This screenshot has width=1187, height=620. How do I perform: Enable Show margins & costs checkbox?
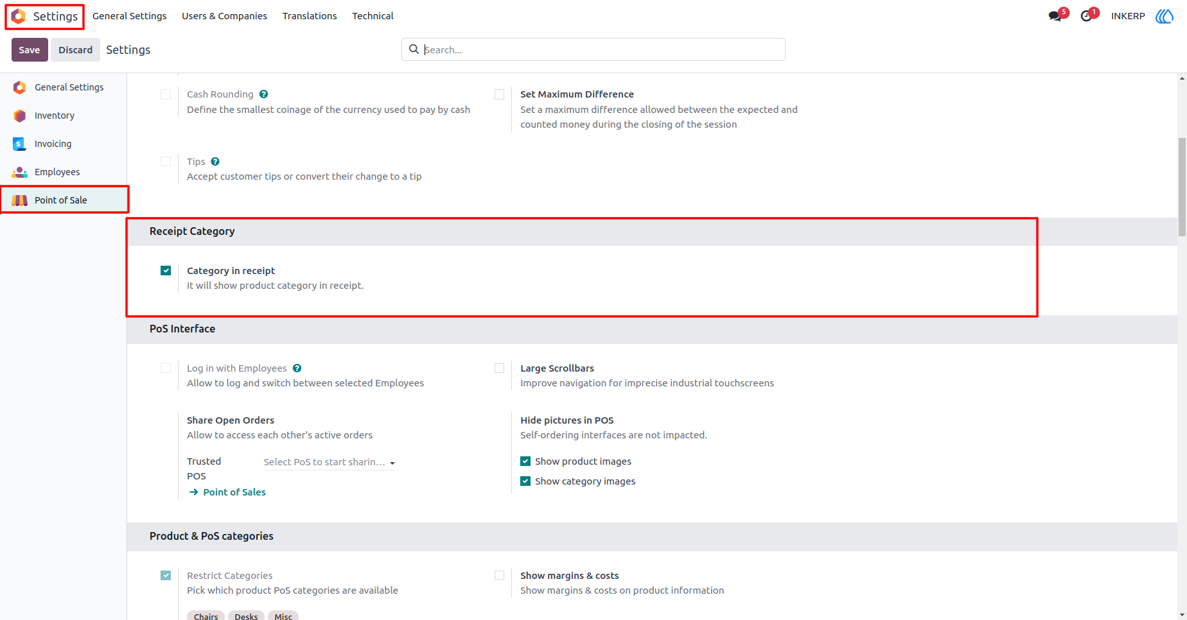coord(499,576)
